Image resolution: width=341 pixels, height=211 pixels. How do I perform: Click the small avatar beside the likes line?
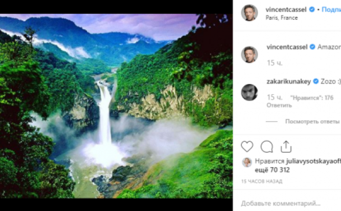pyautogui.click(x=247, y=162)
